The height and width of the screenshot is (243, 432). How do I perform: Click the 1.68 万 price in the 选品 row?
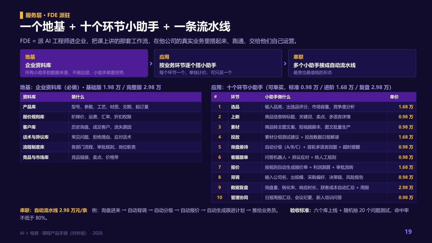pos(406,107)
